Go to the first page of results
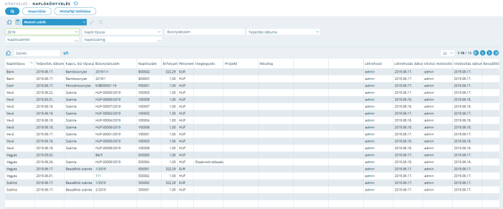 click(x=476, y=53)
